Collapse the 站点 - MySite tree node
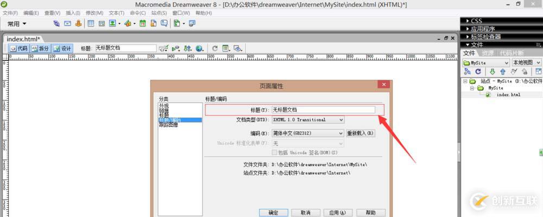543x217 pixels. coord(465,81)
